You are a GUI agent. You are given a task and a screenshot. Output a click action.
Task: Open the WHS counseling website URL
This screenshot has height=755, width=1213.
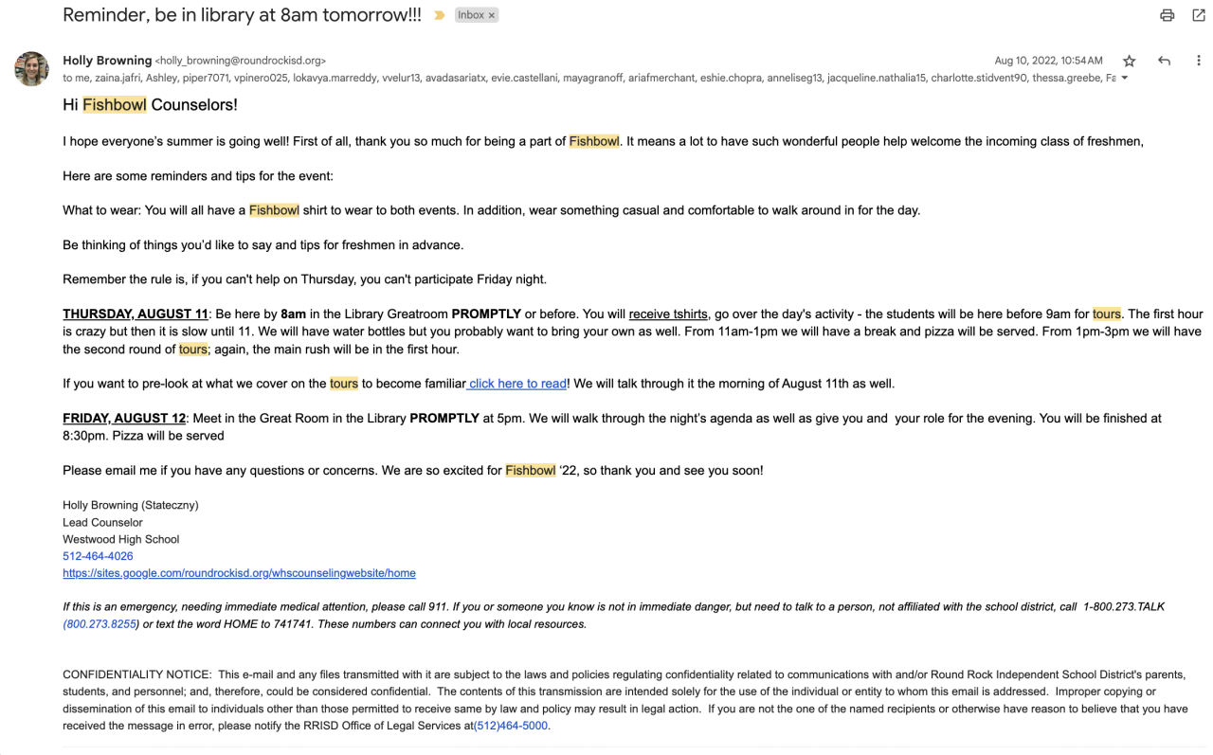239,573
